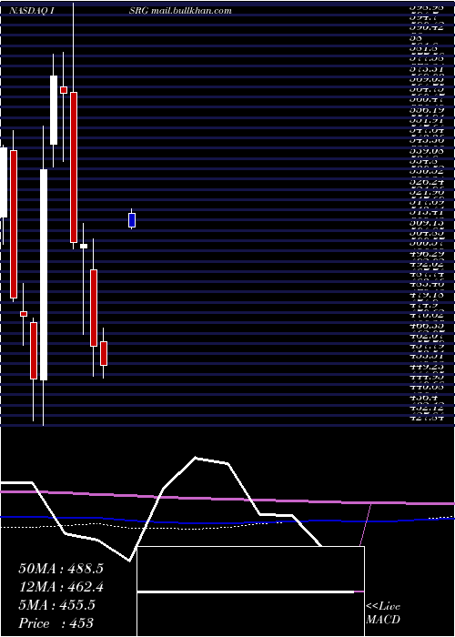Click the tall white candle starting the rally
455x637 pixels.
[x=44, y=275]
